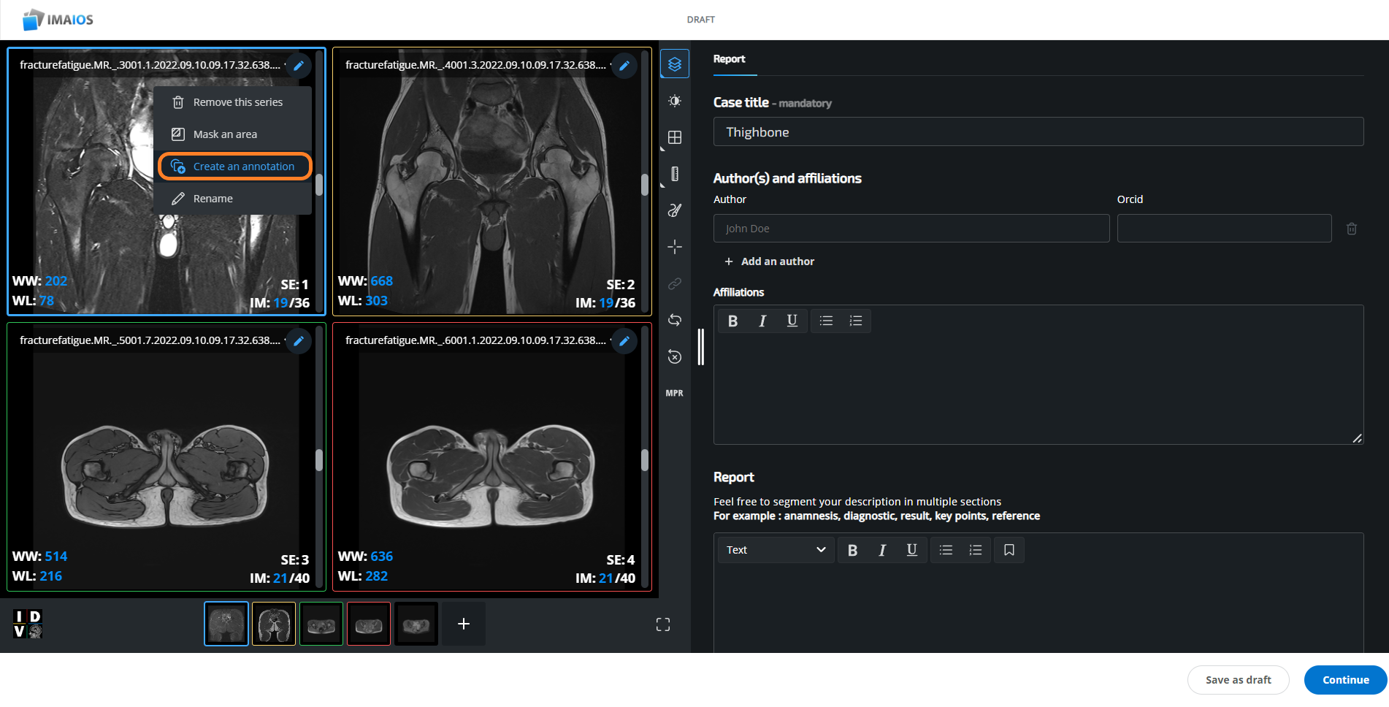Toggle italic in Affiliations editor

762,321
